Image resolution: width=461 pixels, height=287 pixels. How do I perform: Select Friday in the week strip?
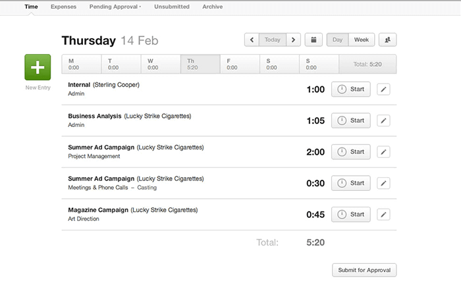click(239, 64)
